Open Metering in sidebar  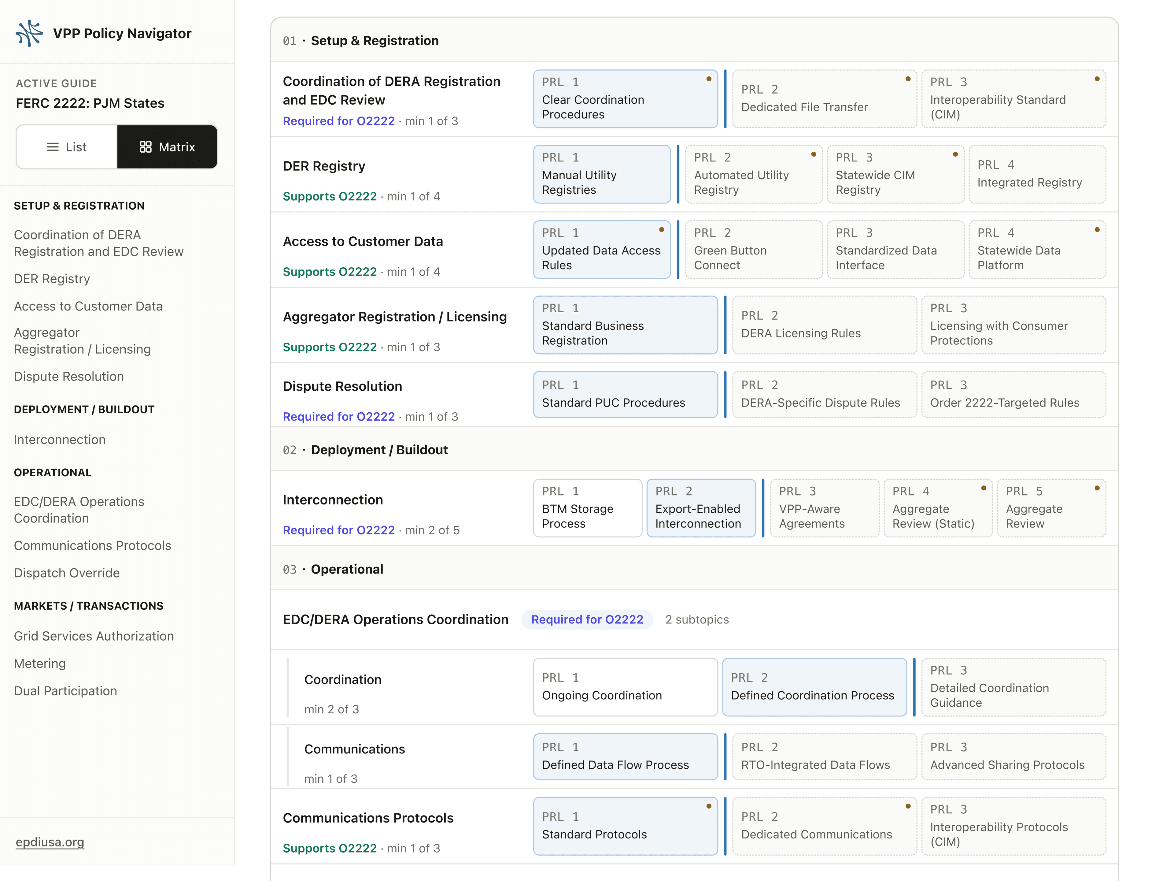click(40, 664)
